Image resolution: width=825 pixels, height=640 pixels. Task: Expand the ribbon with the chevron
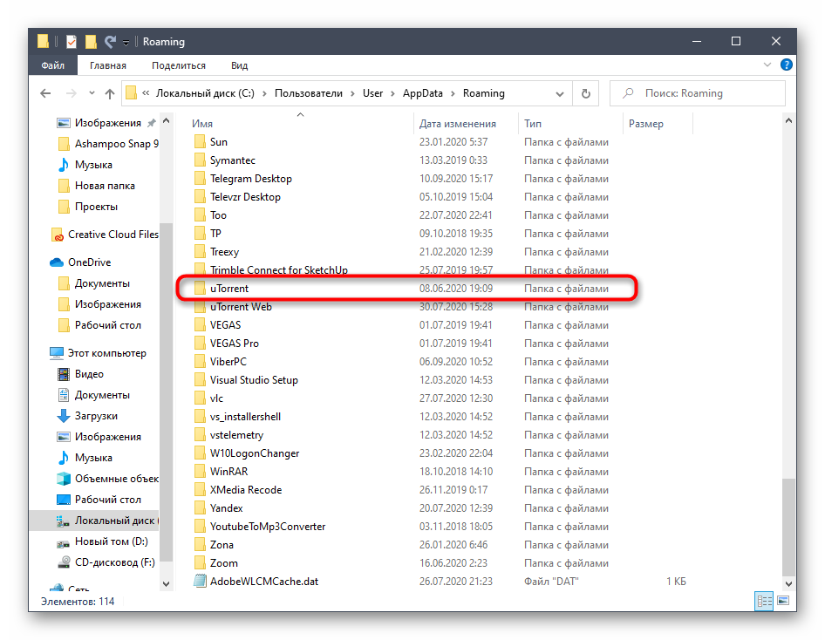767,65
